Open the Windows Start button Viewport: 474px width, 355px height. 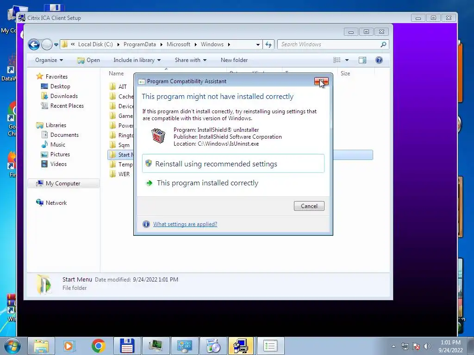pos(12,346)
